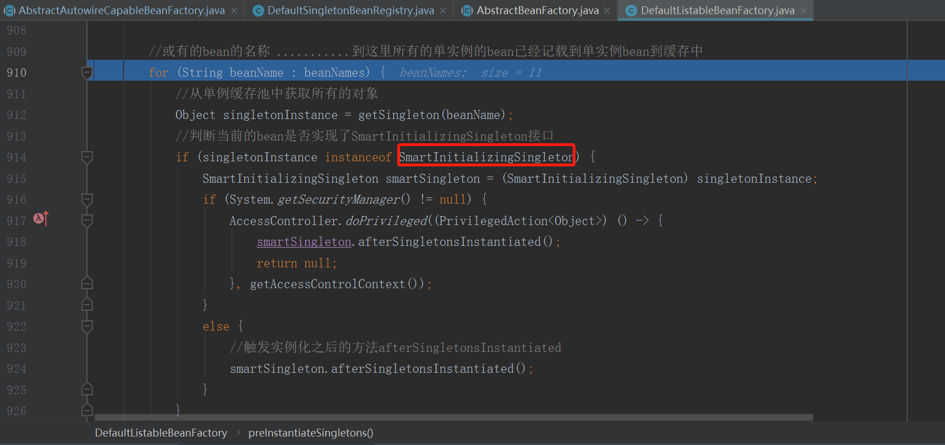Viewport: 945px width, 445px height.
Task: Click the '(SmartInitializingSingleton)' cast on line 915
Action: point(595,179)
